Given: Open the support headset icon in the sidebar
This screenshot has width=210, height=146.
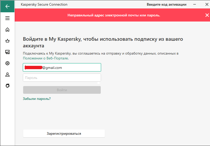Looking at the screenshot, I should pos(7,86).
